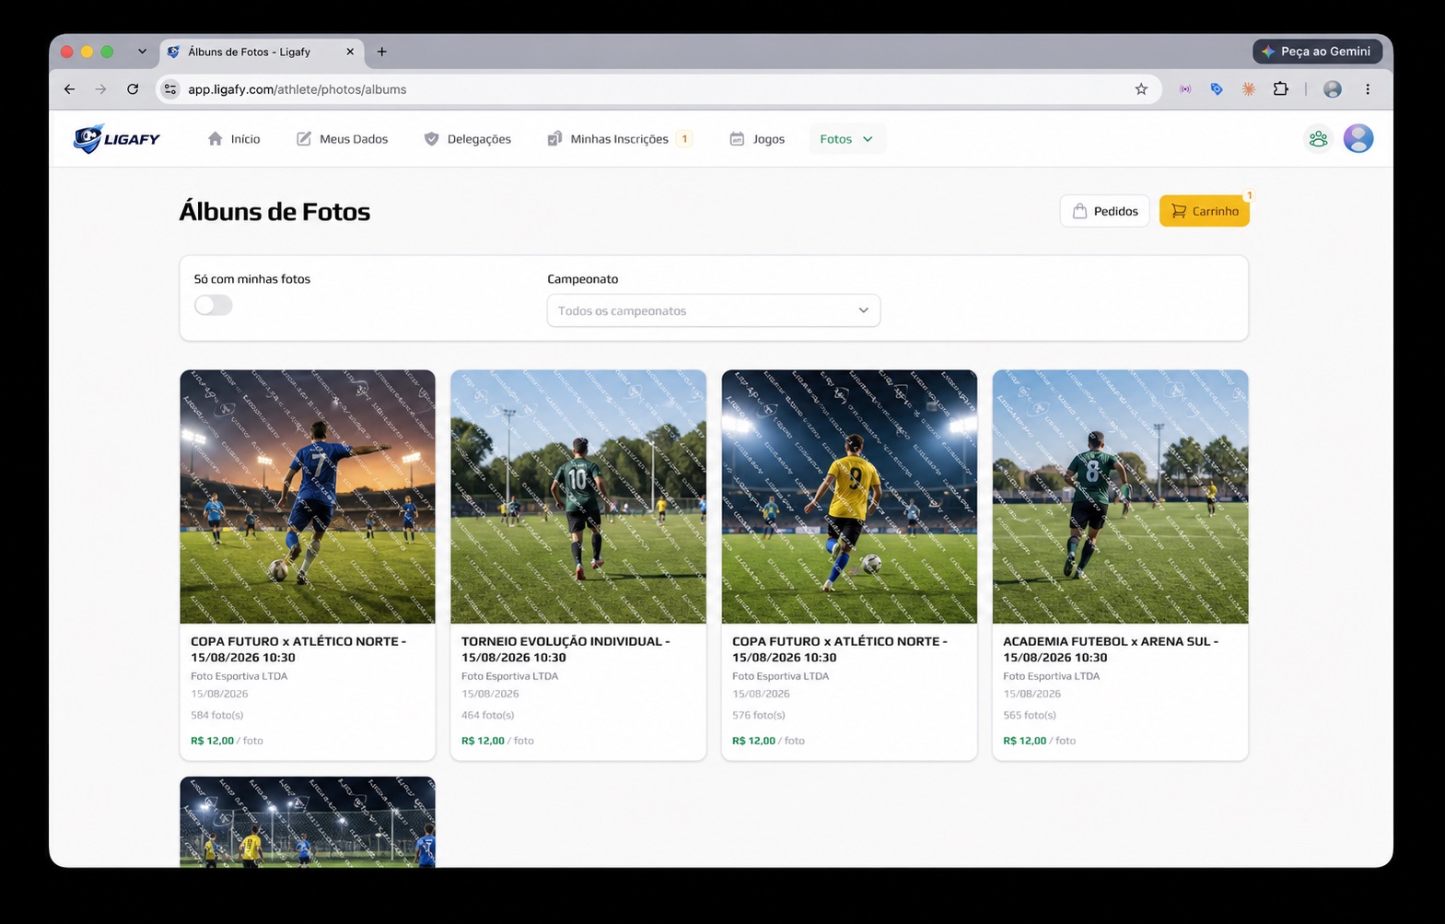The width and height of the screenshot is (1445, 924).
Task: Open the Pedidos orders page
Action: (1104, 211)
